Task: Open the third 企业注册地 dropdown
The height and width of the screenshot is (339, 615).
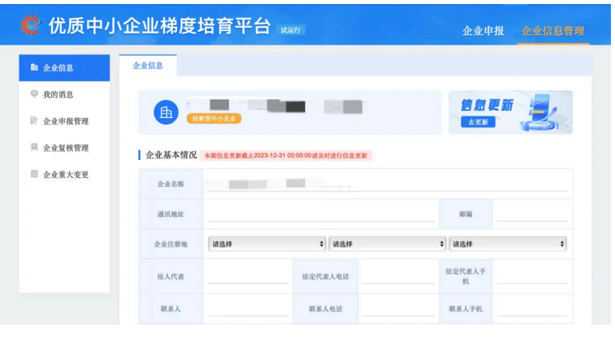Action: pyautogui.click(x=508, y=244)
